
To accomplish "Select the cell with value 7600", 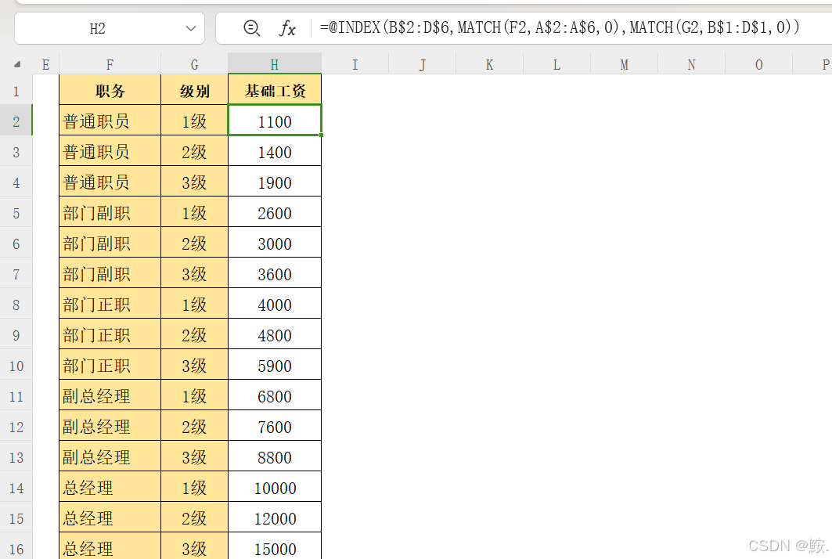I will [x=275, y=426].
